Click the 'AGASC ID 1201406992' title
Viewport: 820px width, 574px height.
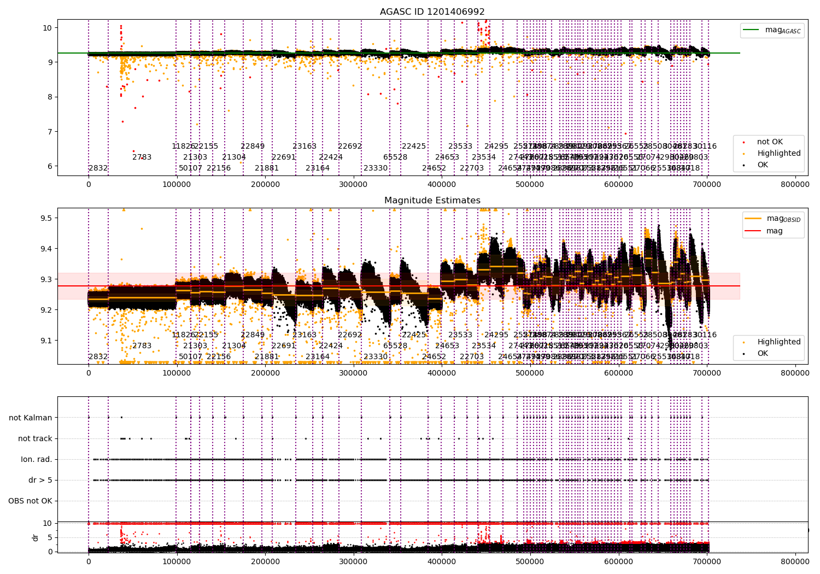(x=432, y=12)
